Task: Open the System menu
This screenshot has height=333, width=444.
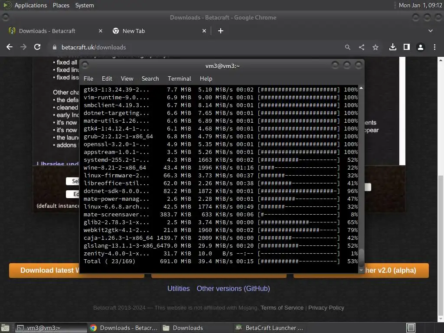Action: pos(85,5)
